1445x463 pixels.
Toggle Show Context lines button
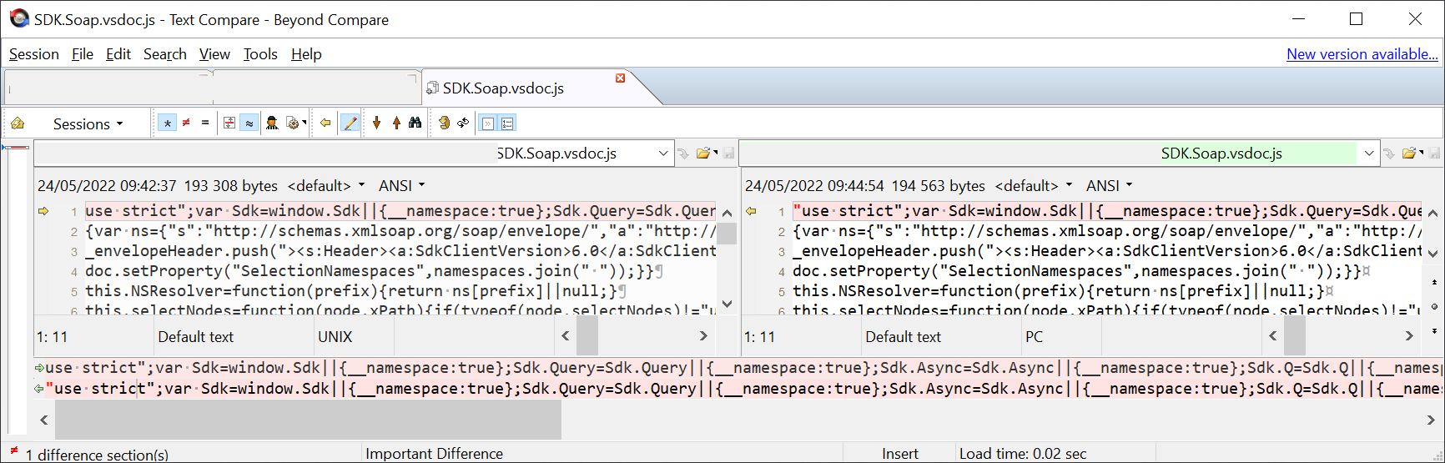click(229, 123)
